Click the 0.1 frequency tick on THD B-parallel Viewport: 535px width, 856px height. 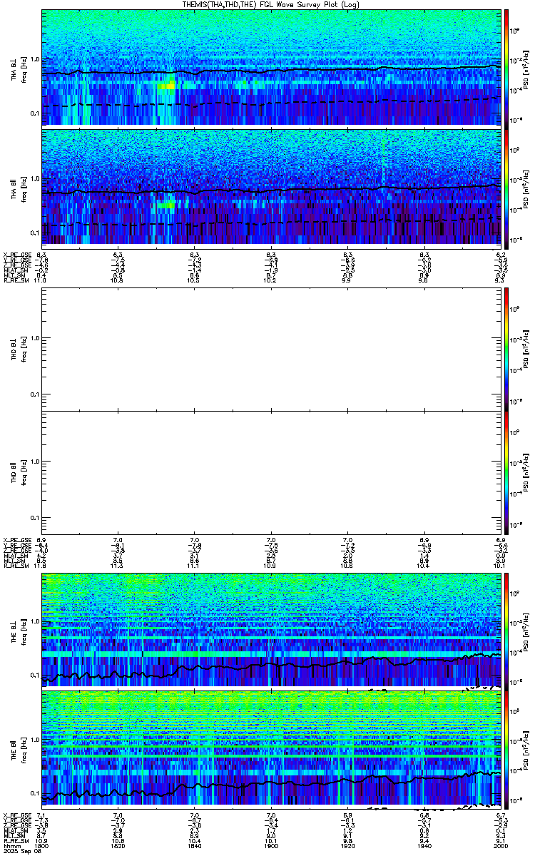click(x=35, y=517)
